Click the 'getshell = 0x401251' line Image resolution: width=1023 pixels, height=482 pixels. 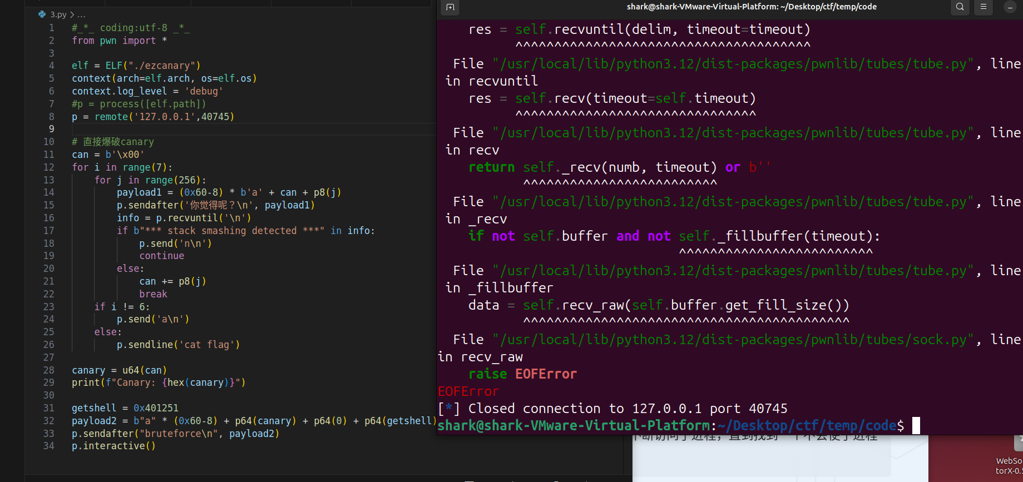coord(125,408)
